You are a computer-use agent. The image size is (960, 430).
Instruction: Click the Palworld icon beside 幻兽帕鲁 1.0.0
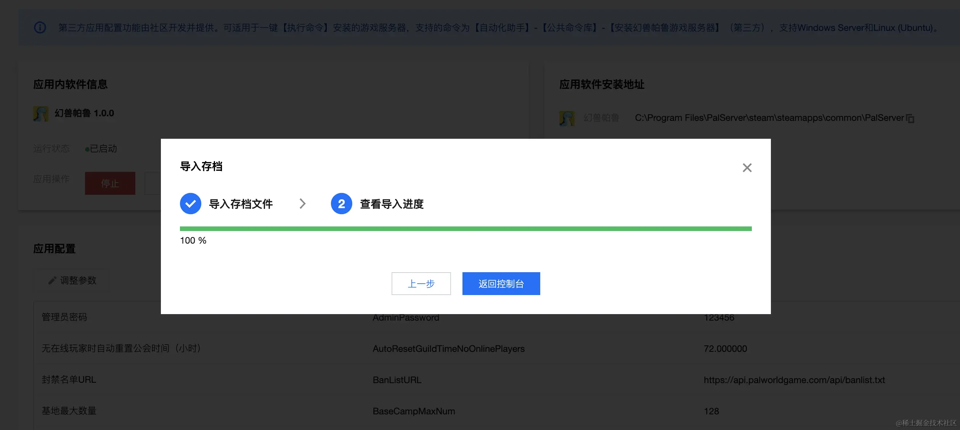click(x=41, y=114)
